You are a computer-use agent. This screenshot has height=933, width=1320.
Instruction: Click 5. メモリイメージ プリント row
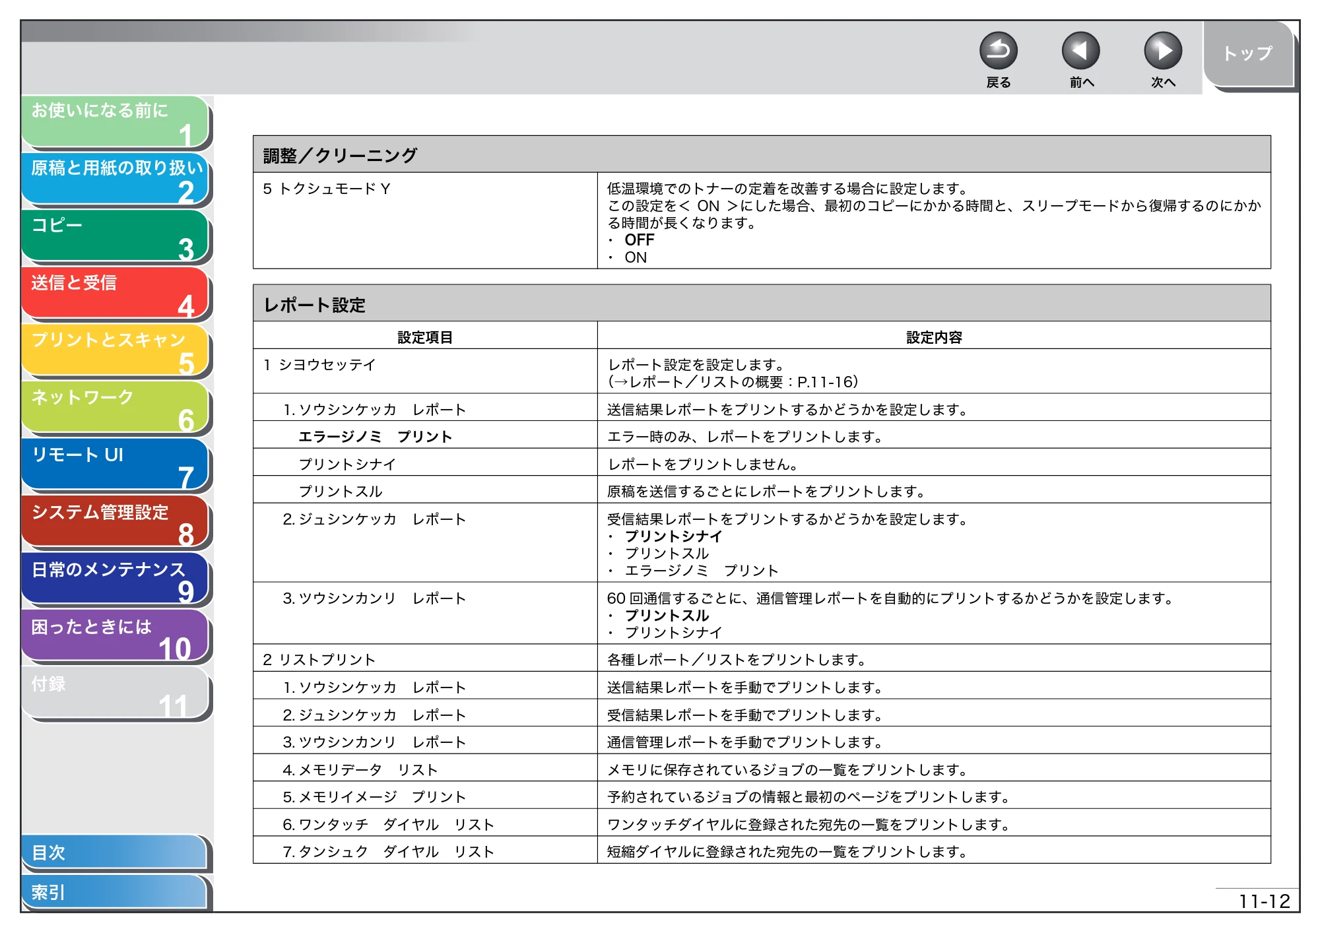click(762, 796)
